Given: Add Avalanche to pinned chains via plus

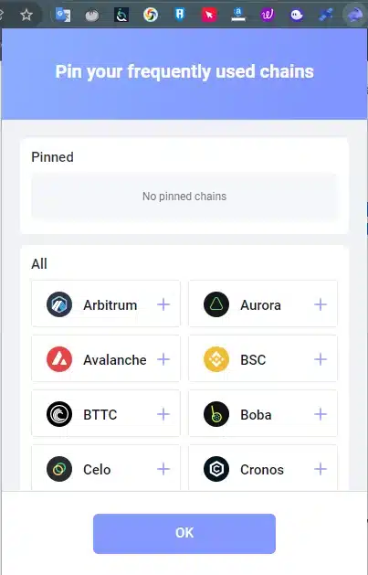Looking at the screenshot, I should click(163, 359).
